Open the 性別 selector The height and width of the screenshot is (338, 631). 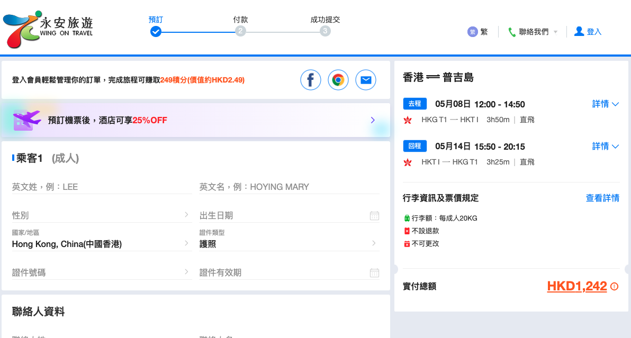tap(101, 215)
